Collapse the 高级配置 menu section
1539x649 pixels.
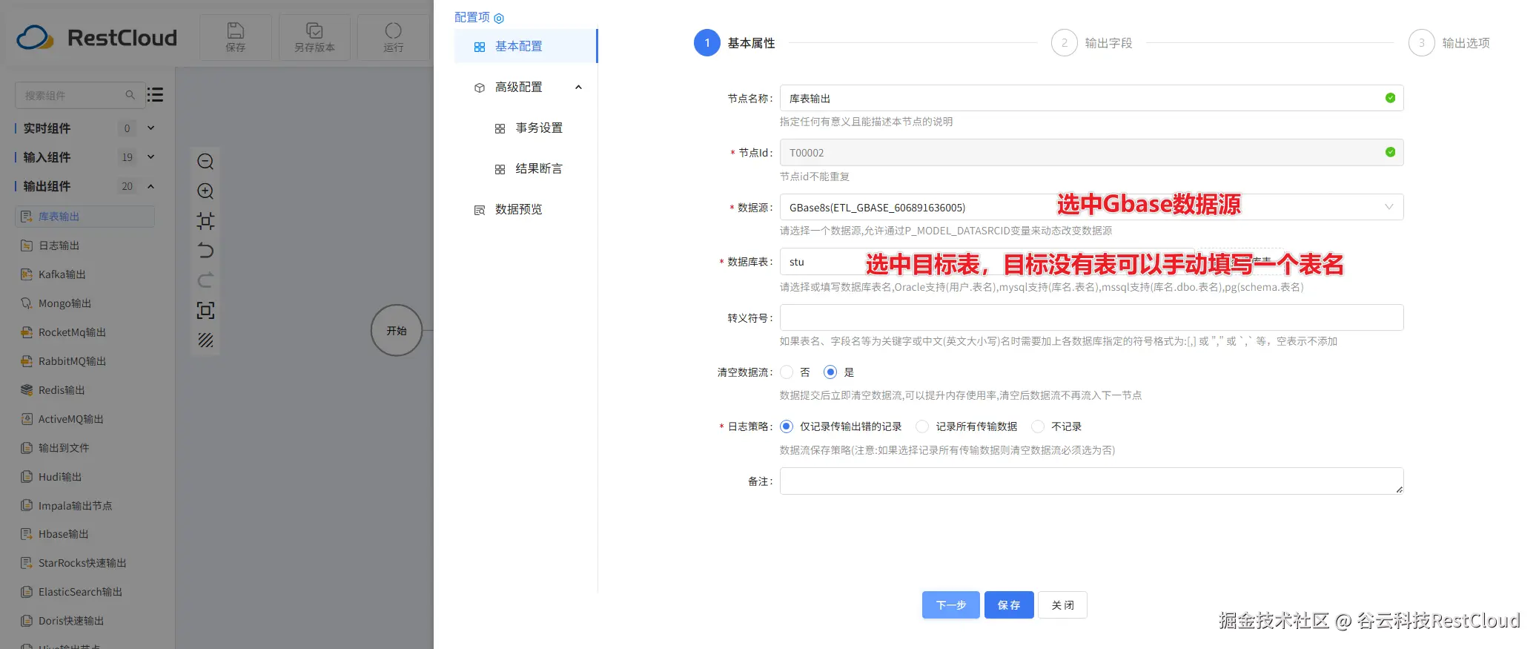pyautogui.click(x=578, y=88)
